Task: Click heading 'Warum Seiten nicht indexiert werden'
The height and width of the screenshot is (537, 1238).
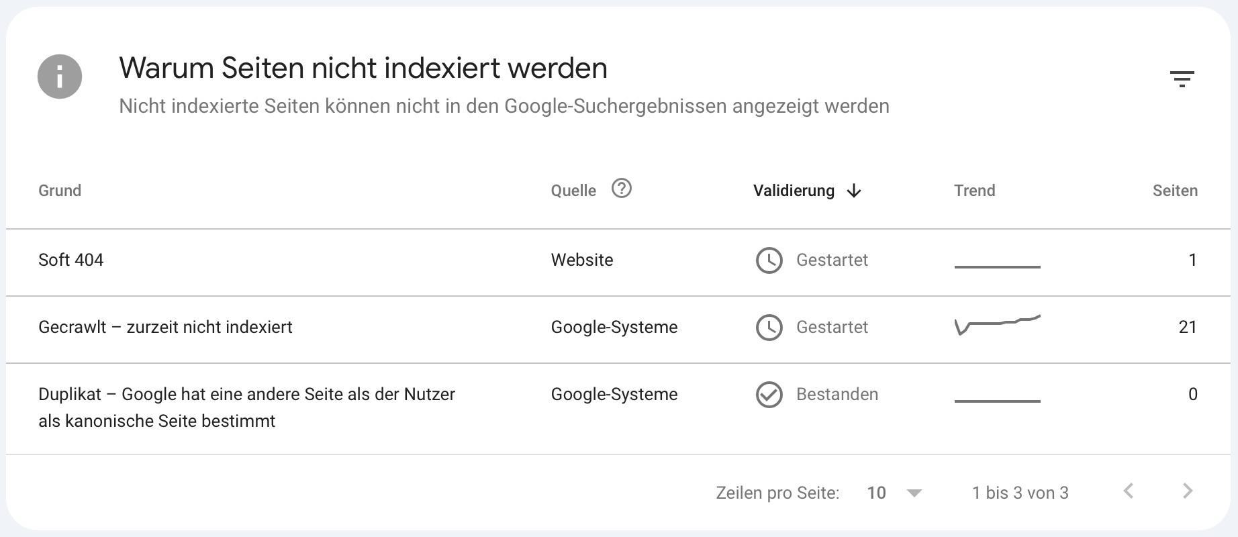Action: [363, 68]
